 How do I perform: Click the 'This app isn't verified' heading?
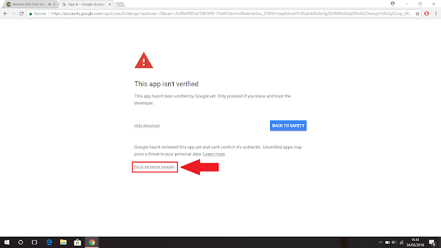click(166, 84)
